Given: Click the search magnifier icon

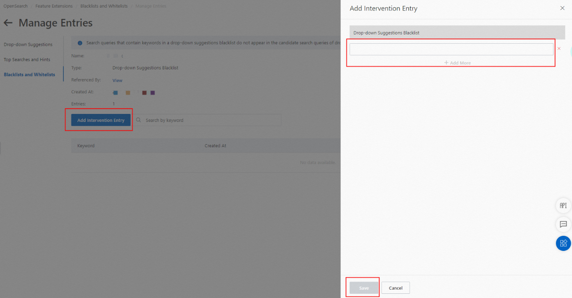Looking at the screenshot, I should pyautogui.click(x=139, y=120).
